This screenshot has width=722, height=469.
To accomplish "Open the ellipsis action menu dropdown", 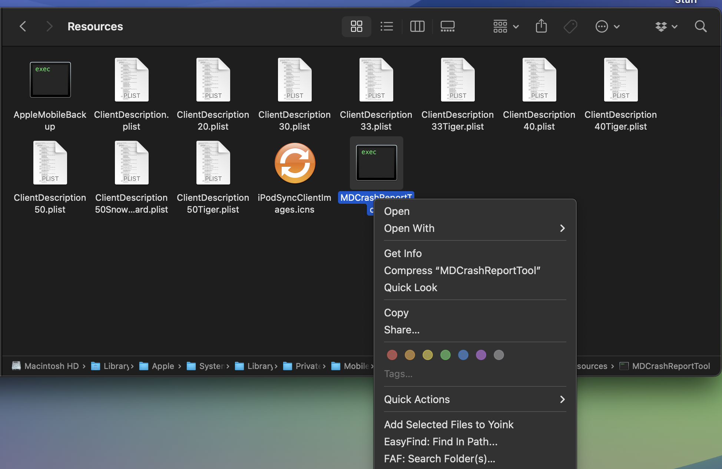I will tap(607, 26).
